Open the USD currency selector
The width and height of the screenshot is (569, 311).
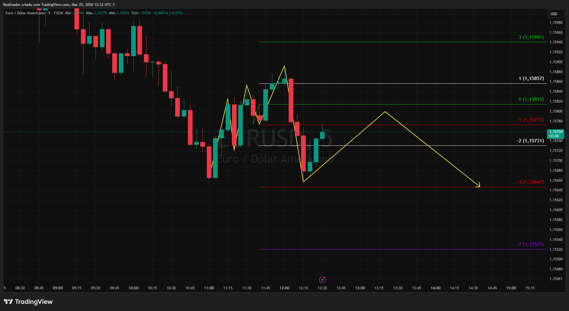[556, 14]
